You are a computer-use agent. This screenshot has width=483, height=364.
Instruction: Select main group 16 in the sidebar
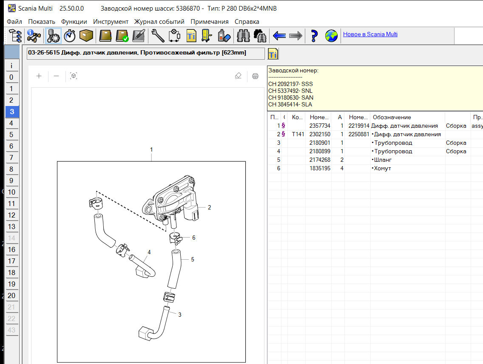click(x=12, y=249)
